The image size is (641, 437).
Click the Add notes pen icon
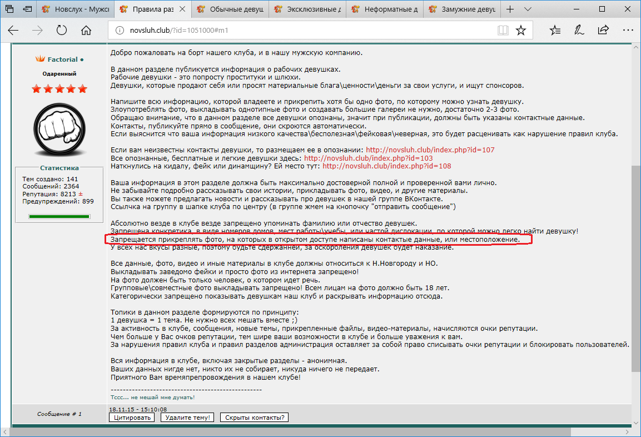coord(579,30)
